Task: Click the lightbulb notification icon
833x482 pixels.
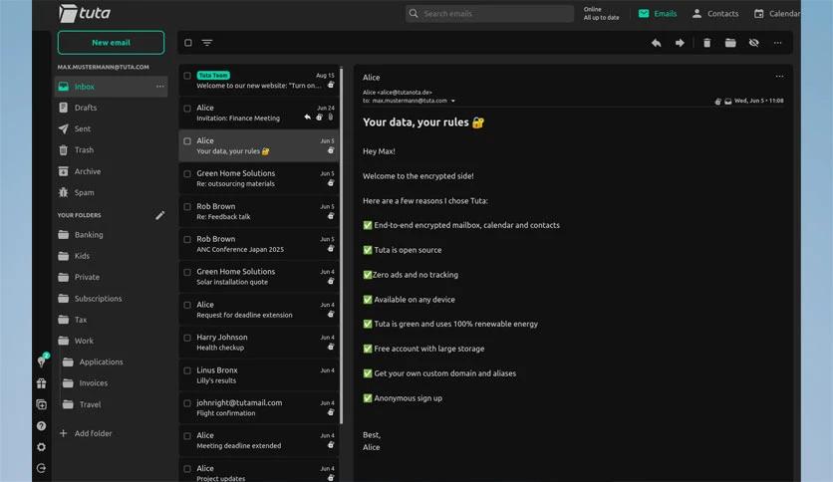Action: coord(42,361)
